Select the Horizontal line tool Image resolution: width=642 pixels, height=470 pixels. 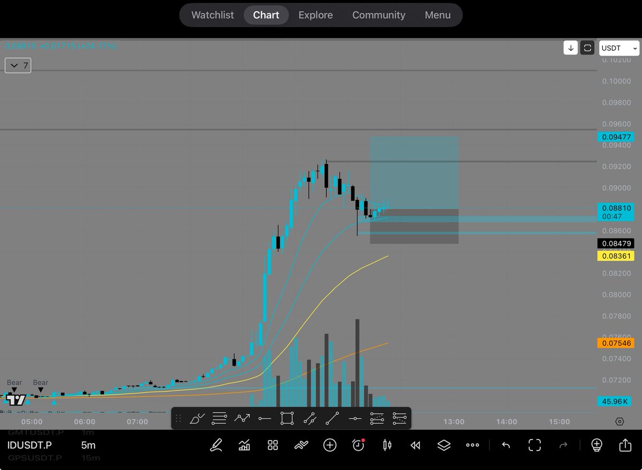pos(355,418)
